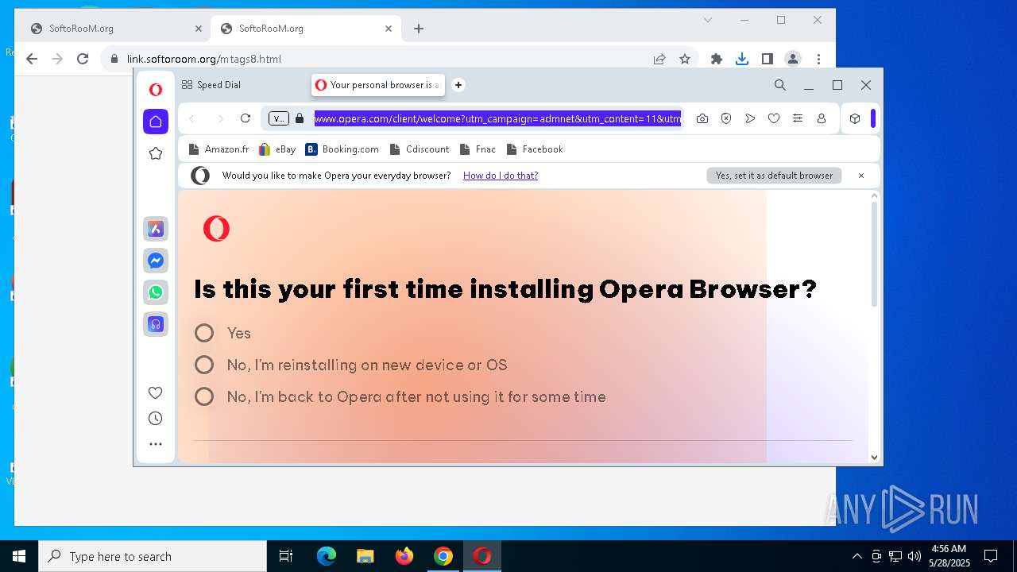
Task: Bookmark this page in Chrome
Action: pos(685,59)
